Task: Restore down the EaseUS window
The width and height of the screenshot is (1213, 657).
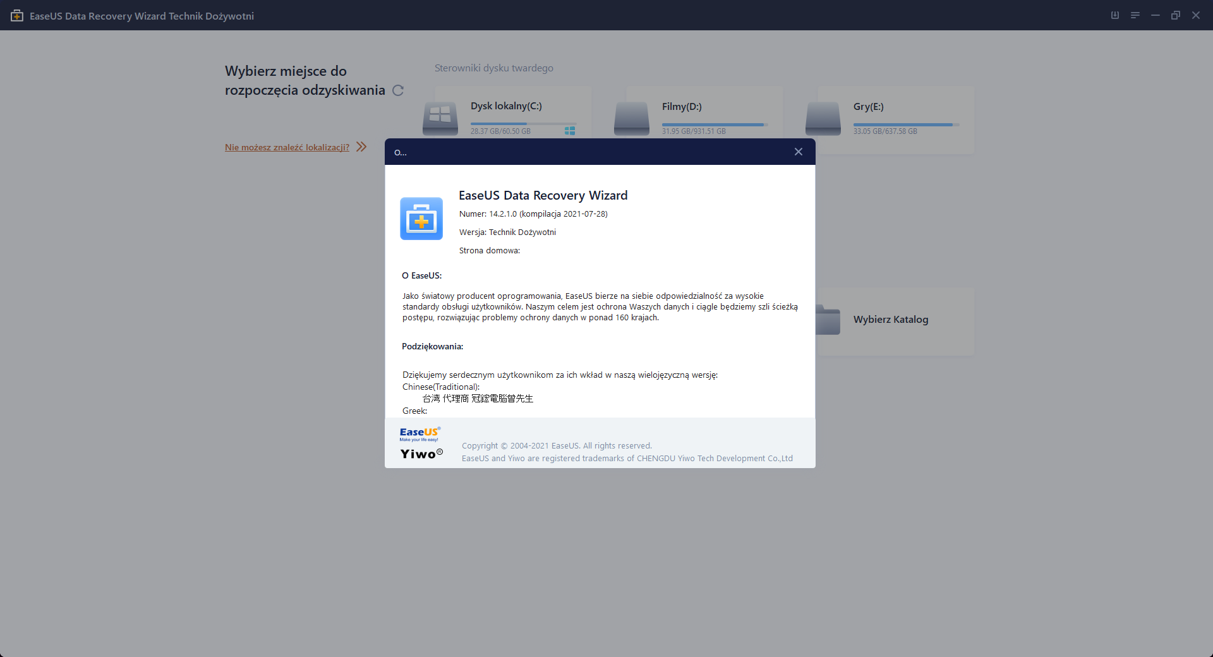Action: point(1176,15)
